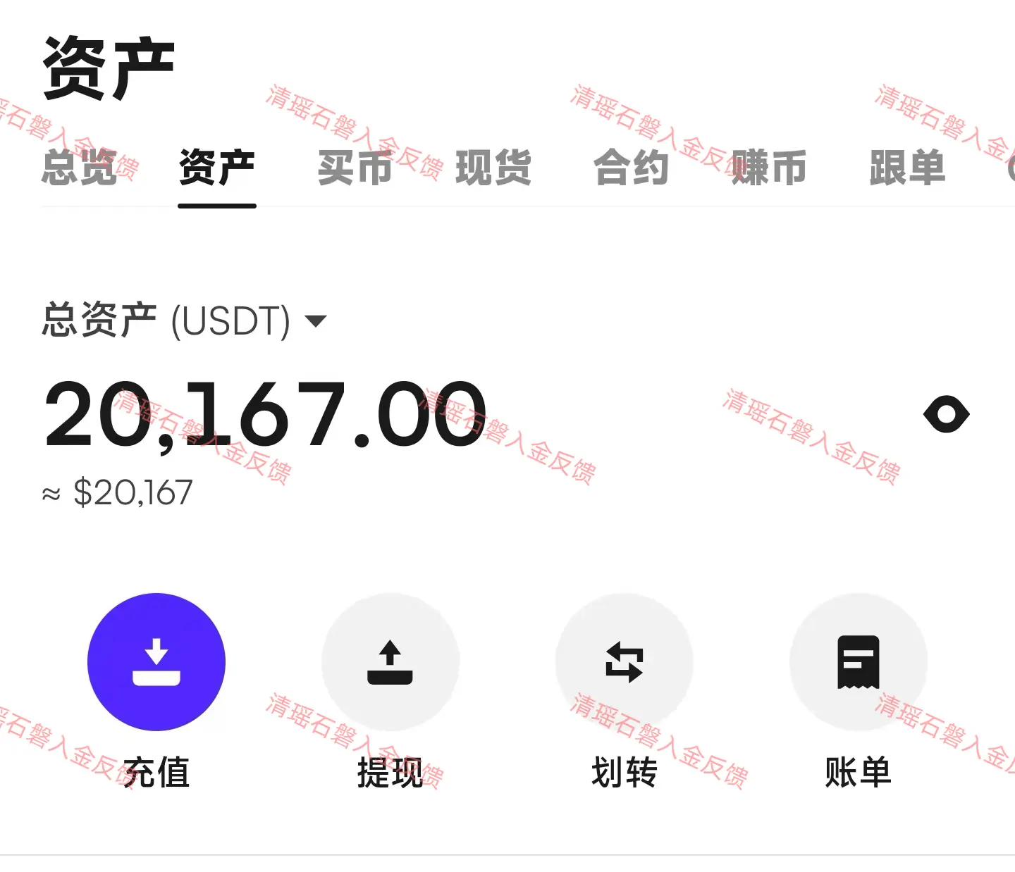1015x872 pixels.
Task: Switch to the 总览 tab
Action: 79,168
